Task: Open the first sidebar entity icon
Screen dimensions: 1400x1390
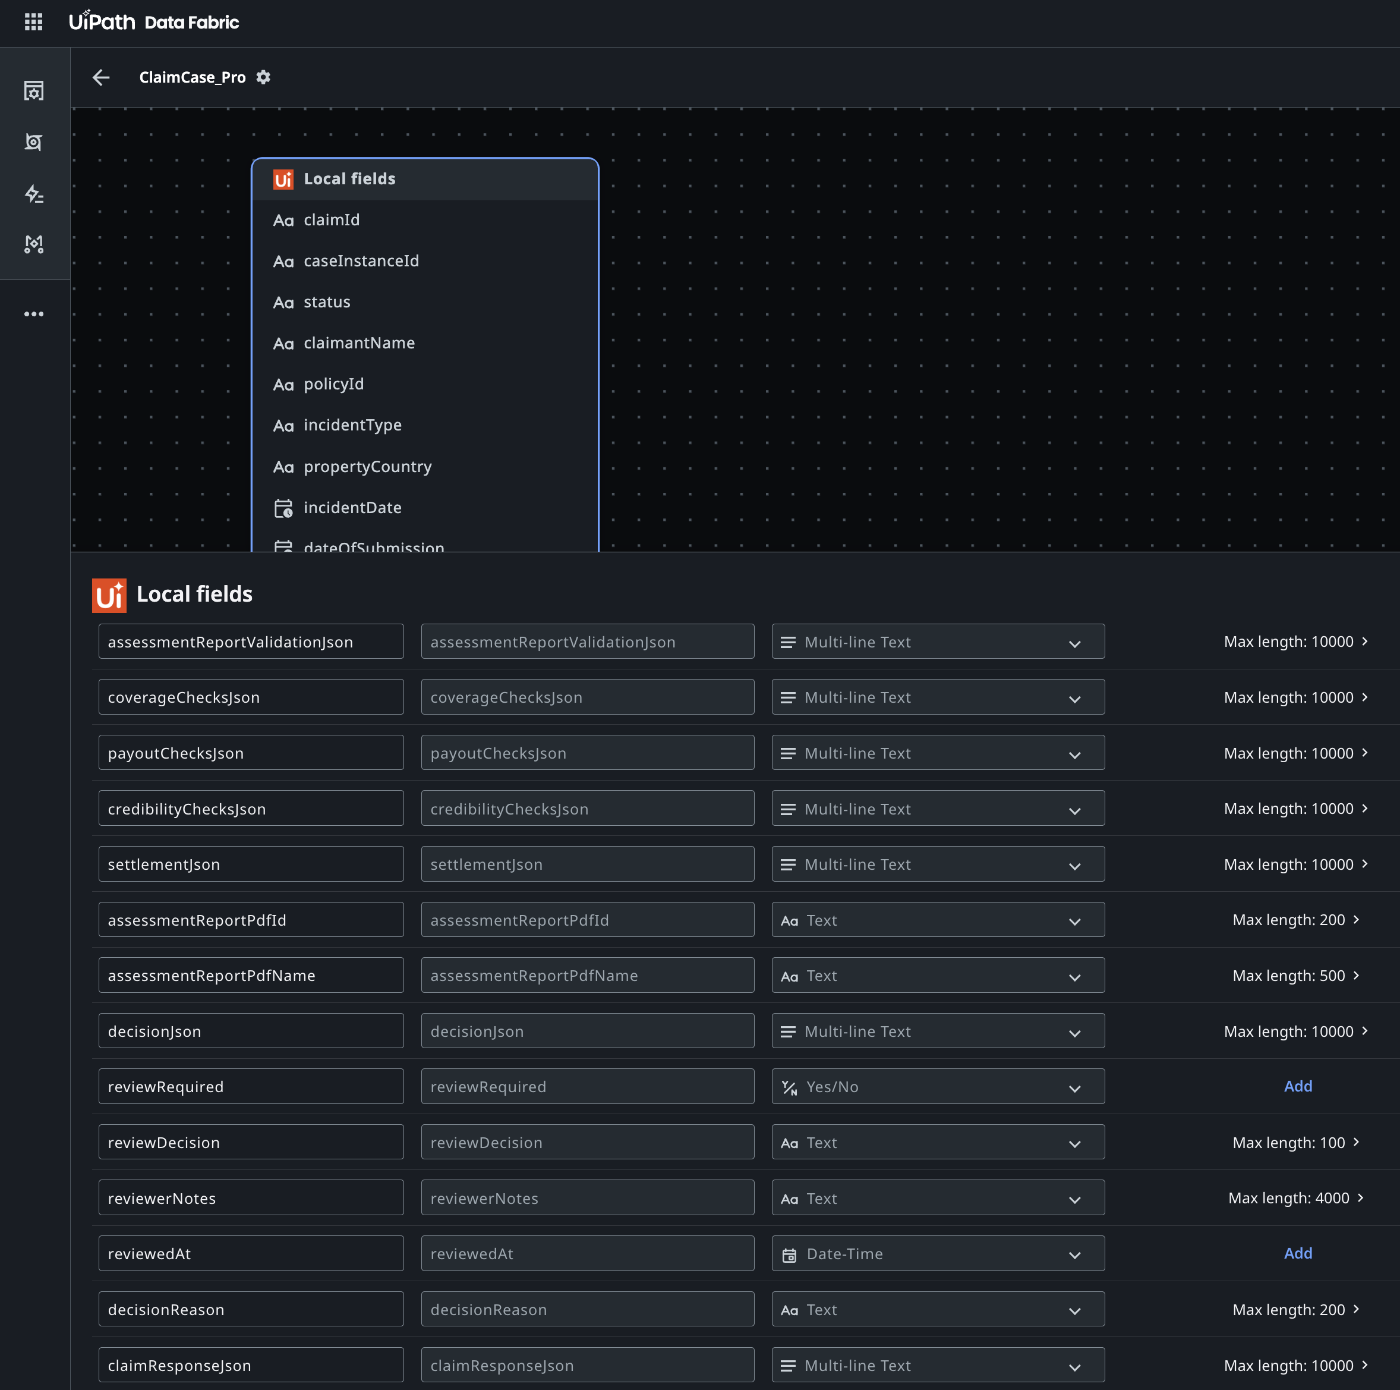Action: 33,92
